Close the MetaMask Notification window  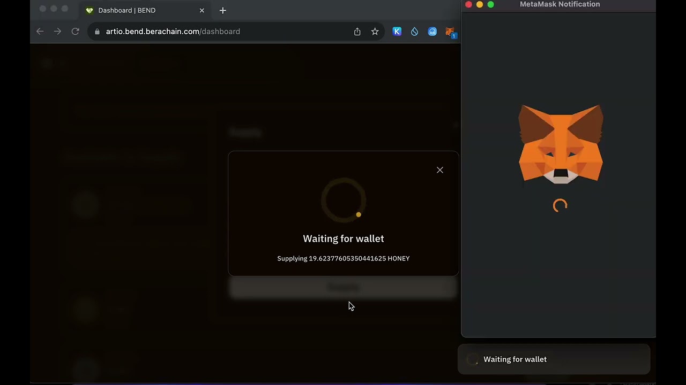pos(468,4)
